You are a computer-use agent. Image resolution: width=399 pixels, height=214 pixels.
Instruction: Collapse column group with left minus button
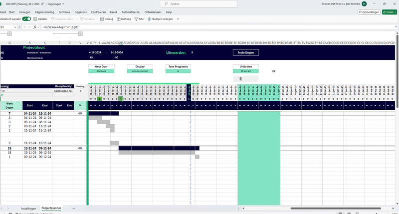click(9, 33)
